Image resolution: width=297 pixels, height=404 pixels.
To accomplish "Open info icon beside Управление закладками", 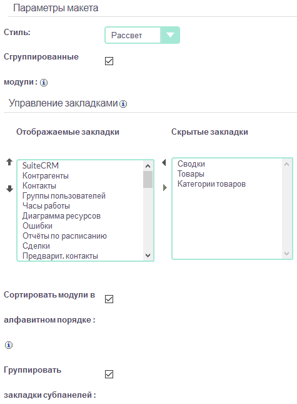I will 123,104.
